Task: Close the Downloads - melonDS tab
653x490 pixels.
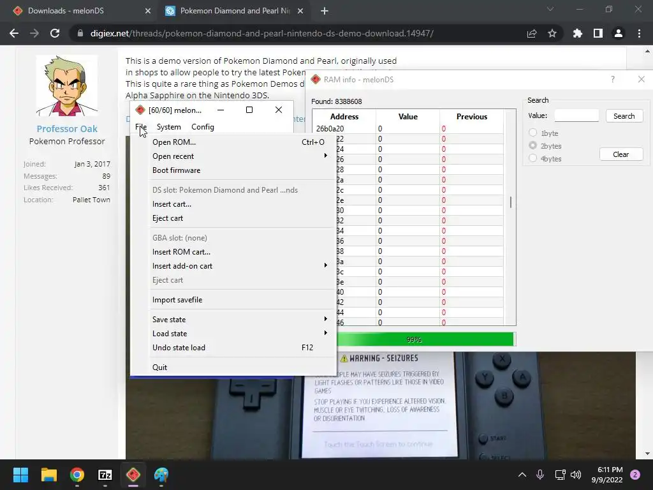Action: pos(148,11)
